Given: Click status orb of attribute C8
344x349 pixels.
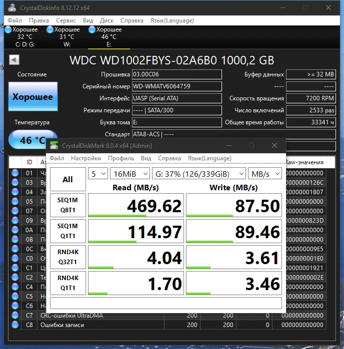Looking at the screenshot, I should point(15,325).
